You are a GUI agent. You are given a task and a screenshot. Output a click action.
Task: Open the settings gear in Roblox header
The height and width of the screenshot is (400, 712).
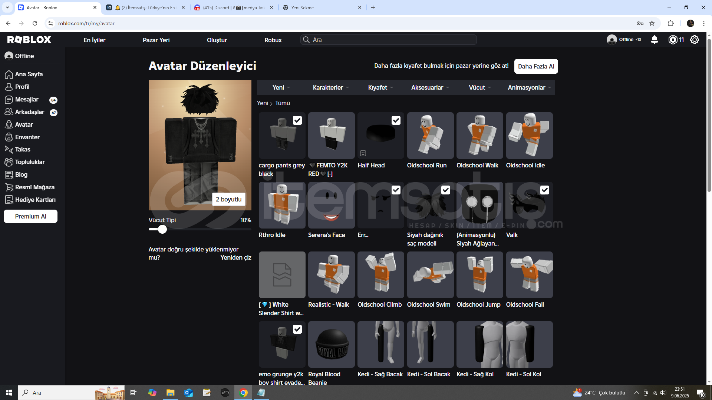click(695, 40)
